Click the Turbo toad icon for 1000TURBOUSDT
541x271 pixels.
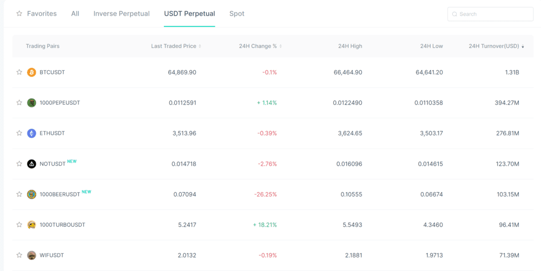click(31, 225)
